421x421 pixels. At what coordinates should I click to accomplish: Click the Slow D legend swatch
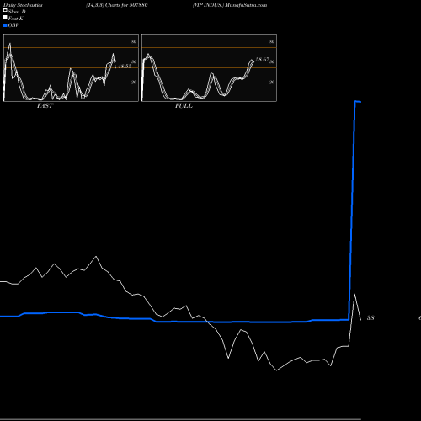coord(5,10)
